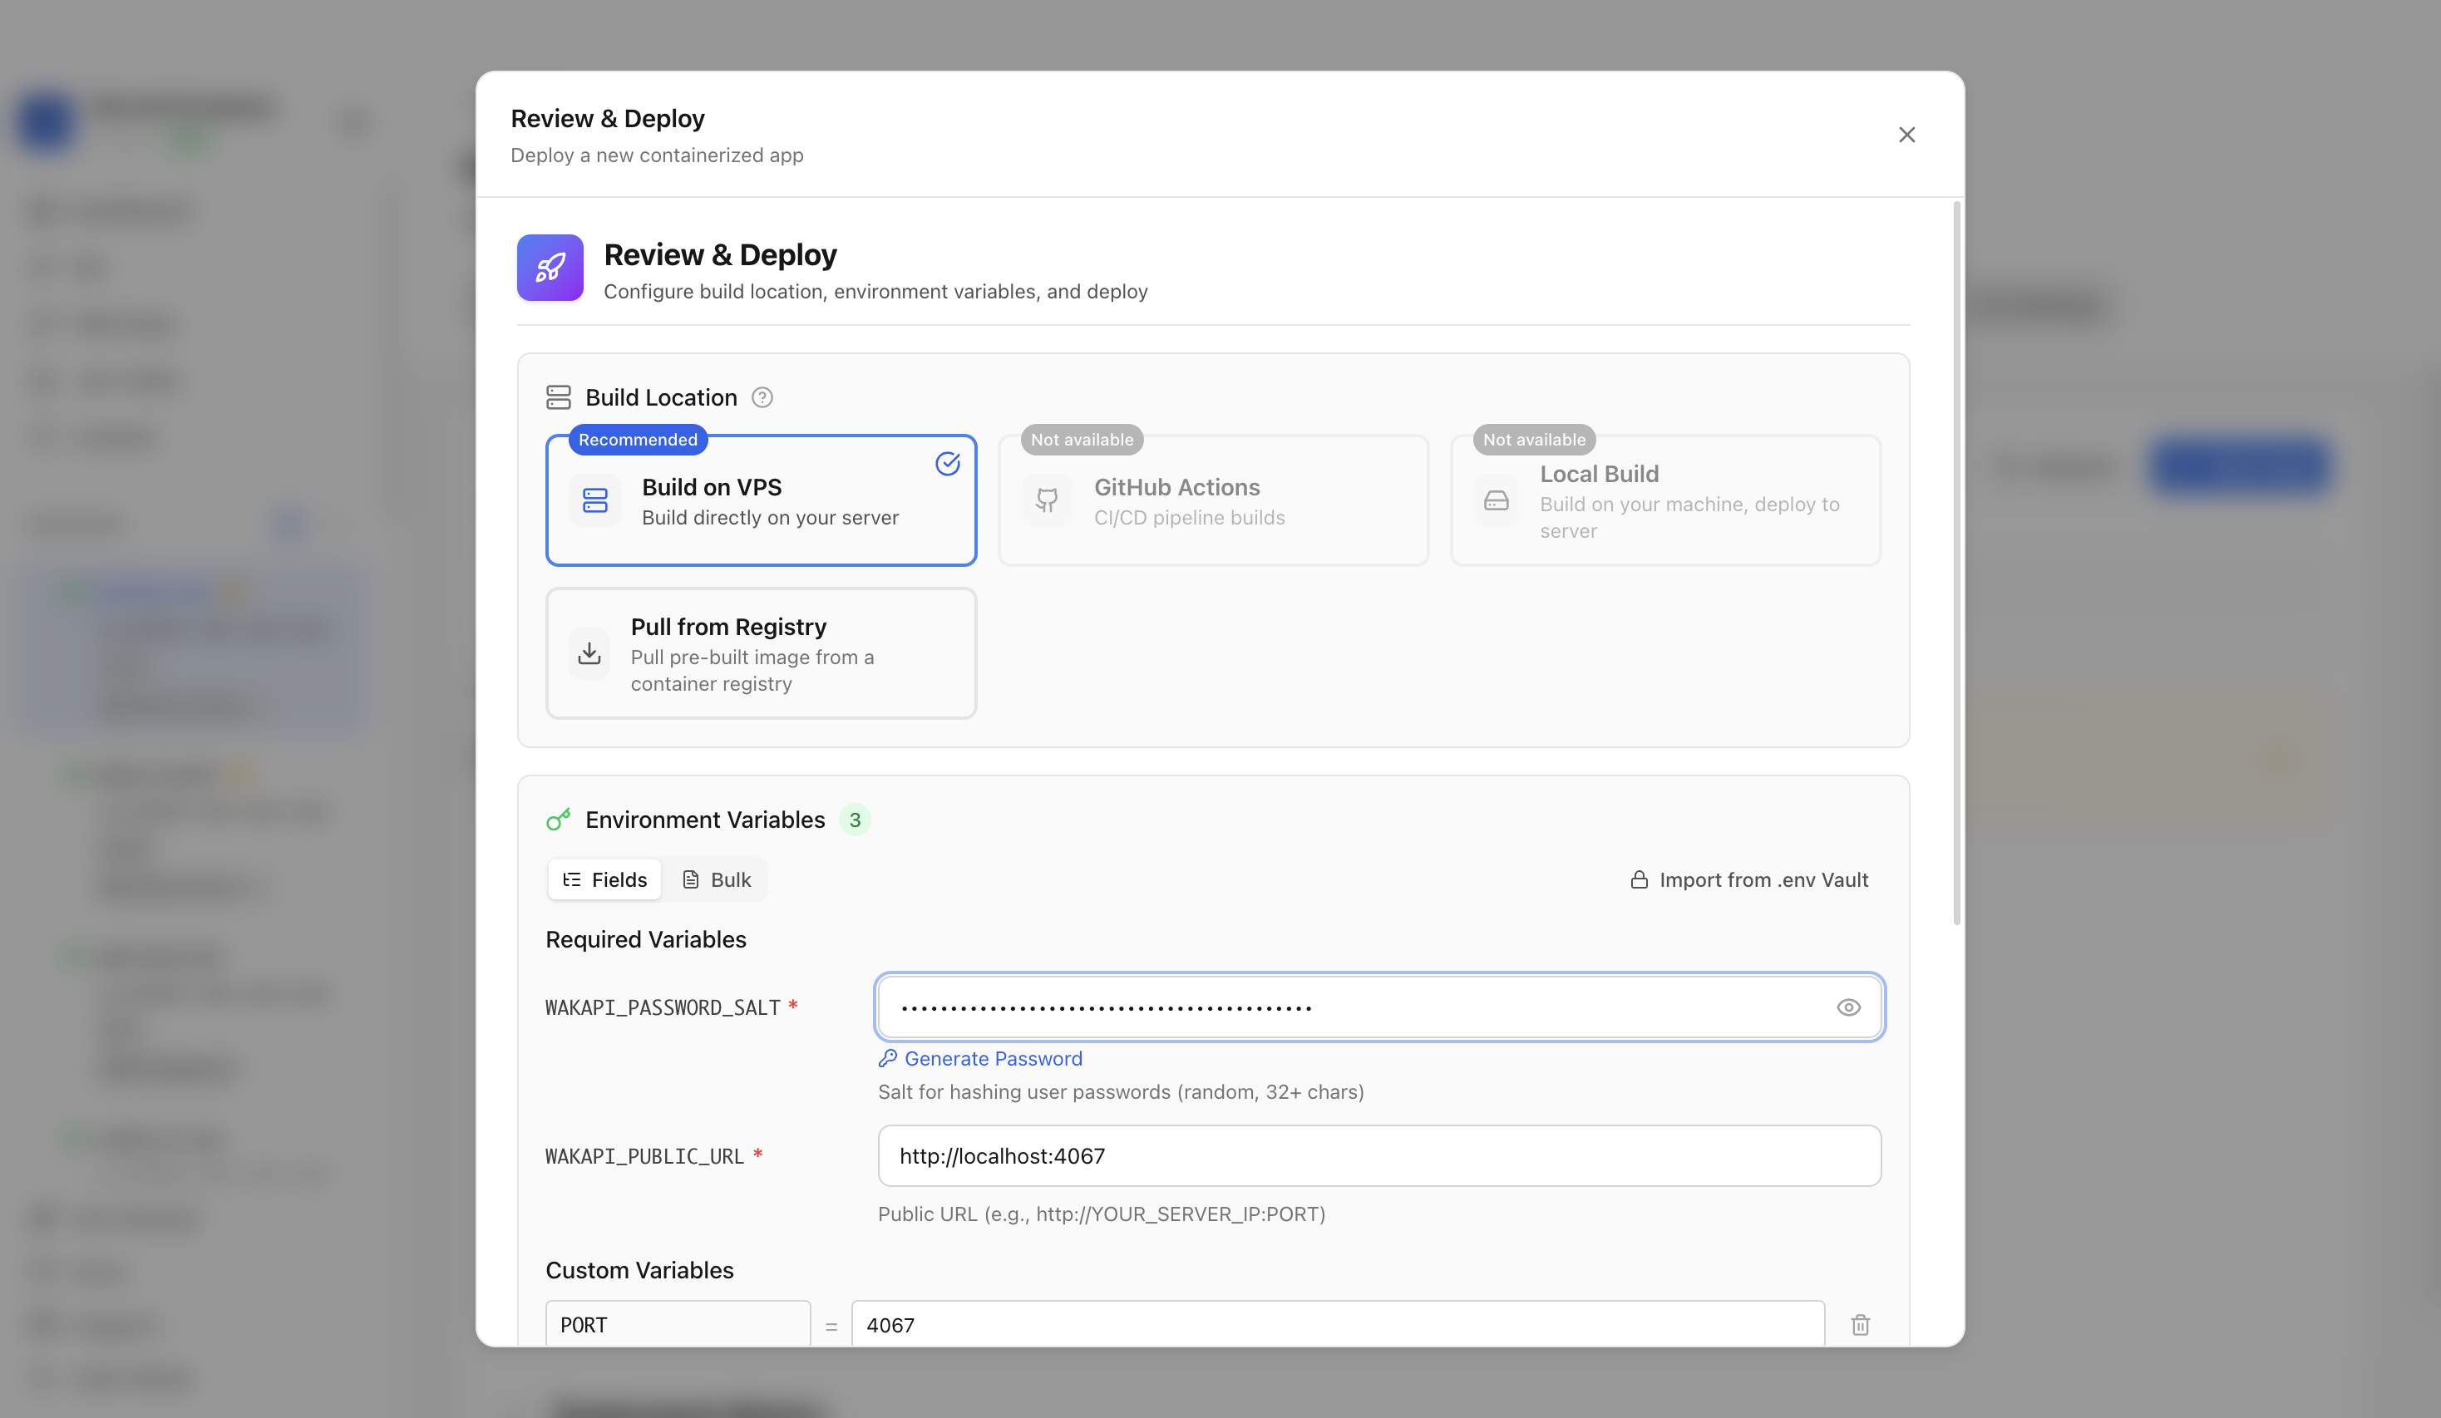Click the environment variables count badge 3

point(855,820)
